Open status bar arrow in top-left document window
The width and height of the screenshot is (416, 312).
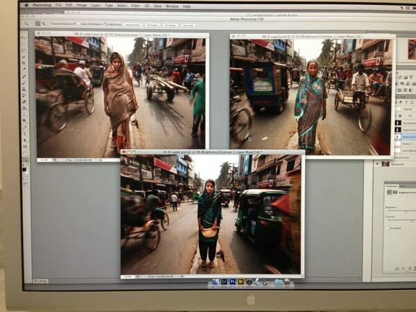pyautogui.click(x=101, y=160)
